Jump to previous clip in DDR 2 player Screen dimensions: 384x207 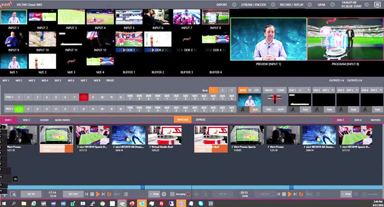pyautogui.click(x=278, y=194)
